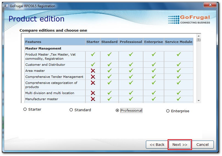The width and height of the screenshot is (222, 156).
Task: Go back with the << Back button
Action: (157, 144)
